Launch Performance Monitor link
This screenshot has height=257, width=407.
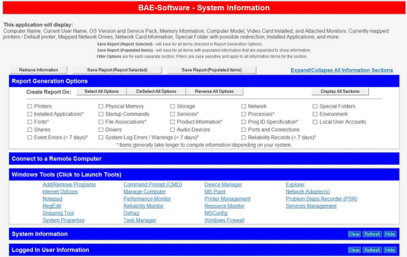147,199
